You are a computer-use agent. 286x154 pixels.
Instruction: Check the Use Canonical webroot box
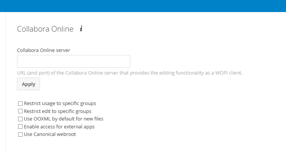coord(20,134)
